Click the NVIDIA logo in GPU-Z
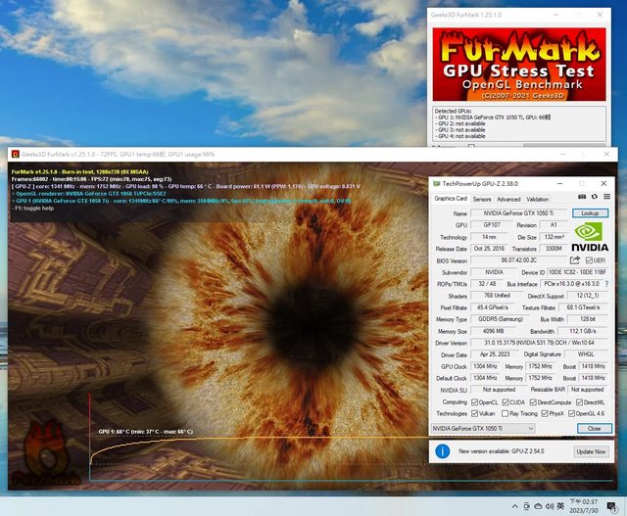The width and height of the screenshot is (627, 516). 591,239
